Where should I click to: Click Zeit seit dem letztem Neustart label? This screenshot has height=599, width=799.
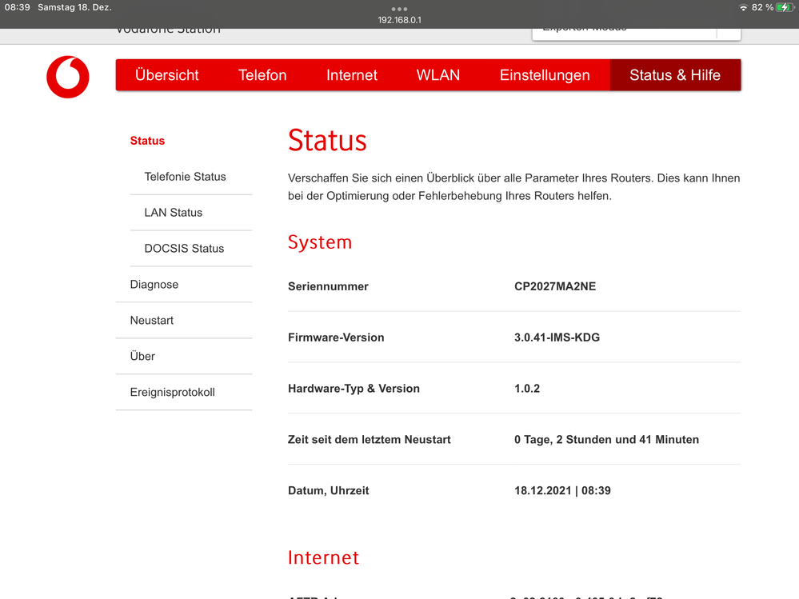click(370, 439)
